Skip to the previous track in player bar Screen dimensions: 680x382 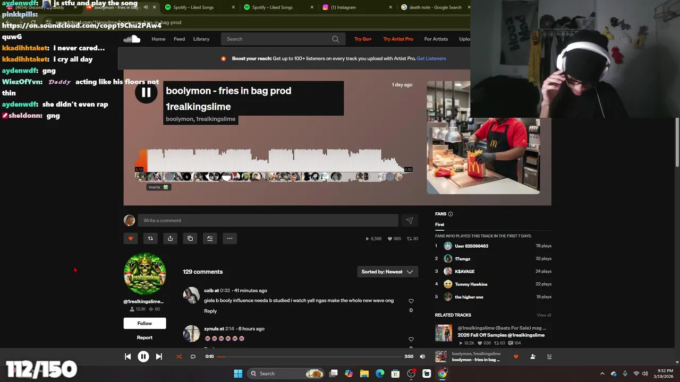(x=127, y=357)
